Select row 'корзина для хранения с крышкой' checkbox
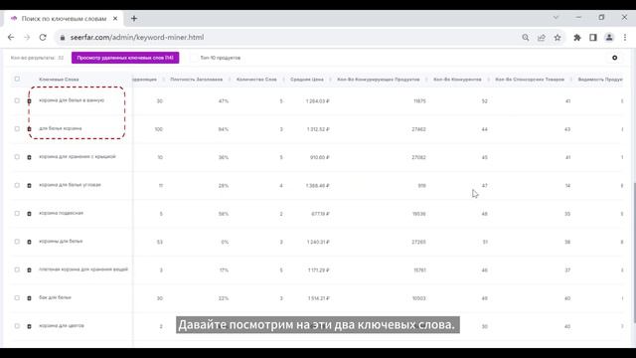 pos(17,157)
